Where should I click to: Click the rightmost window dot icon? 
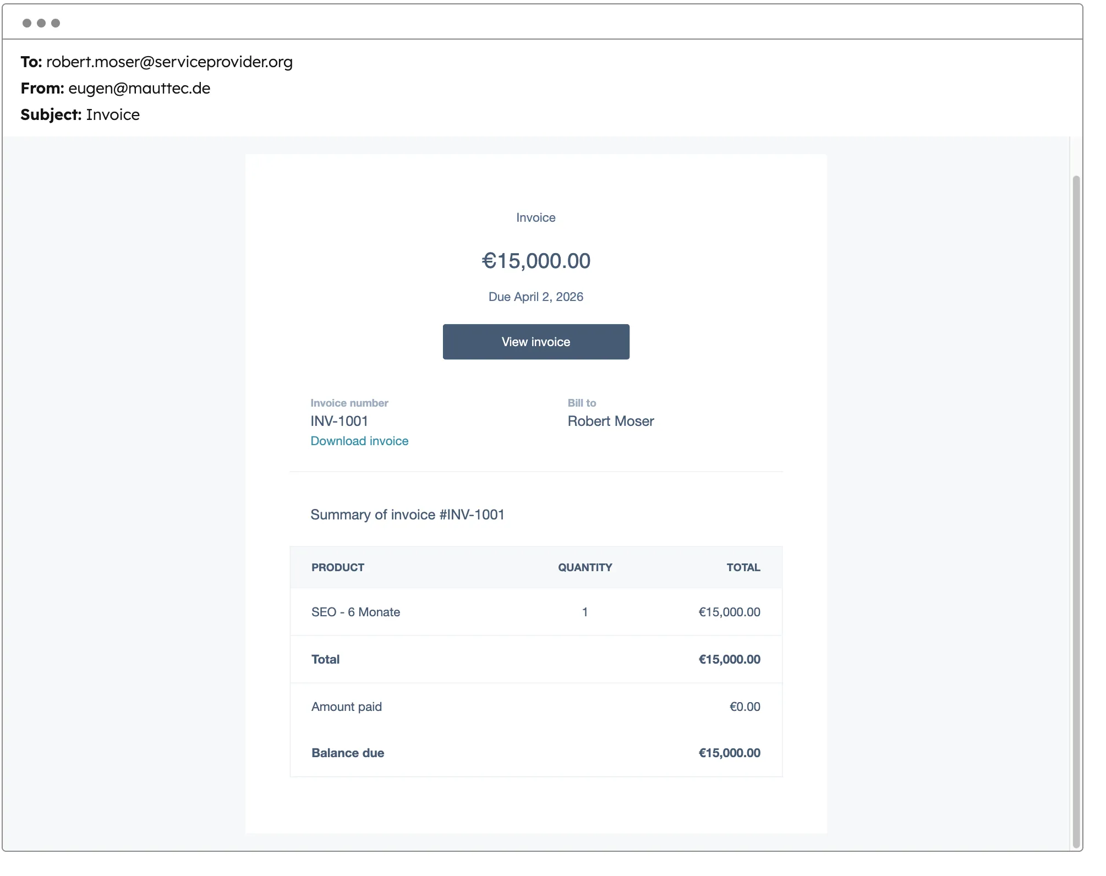55,23
